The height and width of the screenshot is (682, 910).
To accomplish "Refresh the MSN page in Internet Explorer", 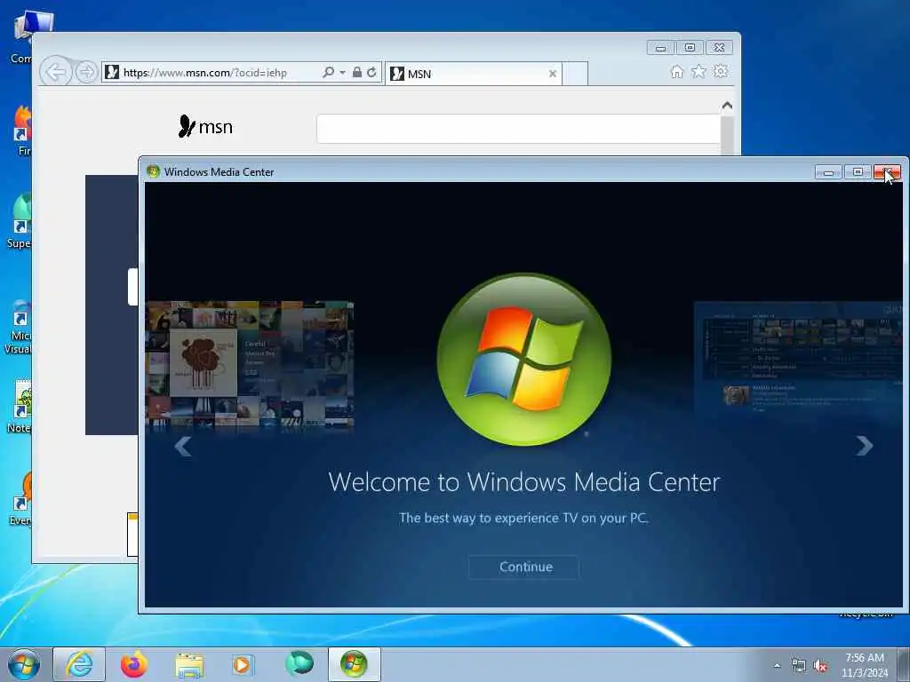I will [371, 72].
